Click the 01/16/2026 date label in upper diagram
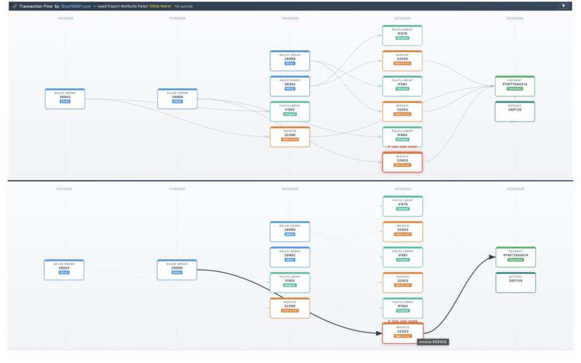The height and width of the screenshot is (363, 581). pos(515,18)
